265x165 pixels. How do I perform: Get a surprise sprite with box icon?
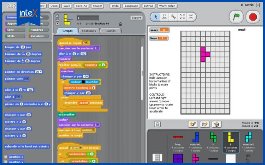pyautogui.click(x=217, y=124)
